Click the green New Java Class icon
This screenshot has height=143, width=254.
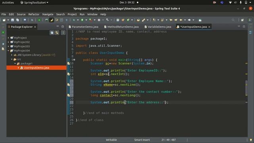pyautogui.click(x=128, y=20)
